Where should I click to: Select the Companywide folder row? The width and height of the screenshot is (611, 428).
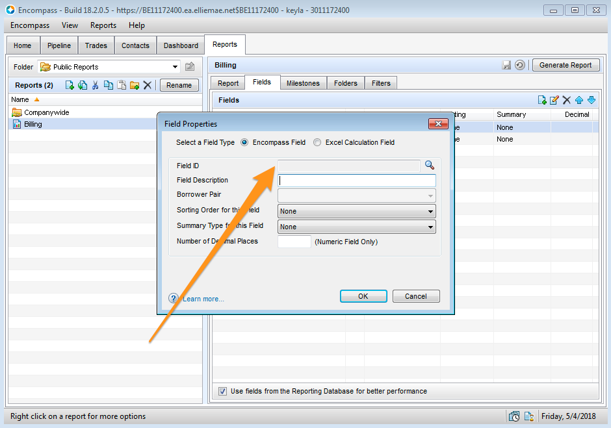point(105,112)
